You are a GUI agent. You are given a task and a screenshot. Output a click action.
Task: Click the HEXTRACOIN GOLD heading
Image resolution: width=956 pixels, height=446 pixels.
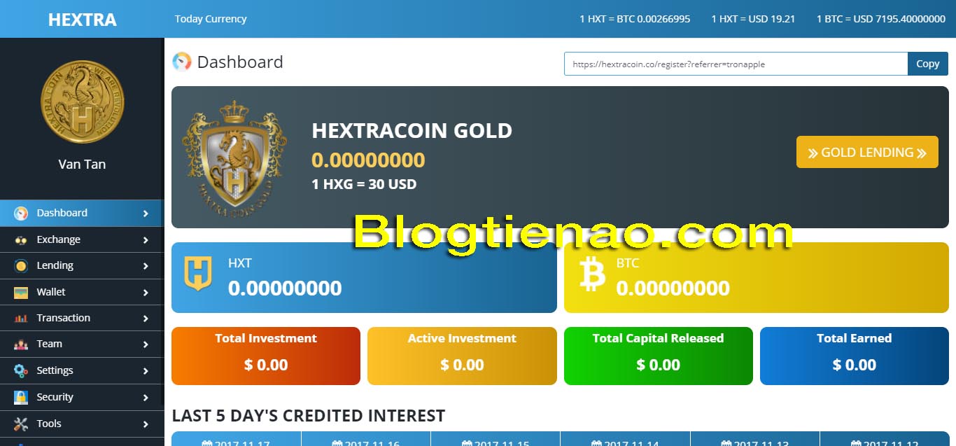(x=412, y=131)
